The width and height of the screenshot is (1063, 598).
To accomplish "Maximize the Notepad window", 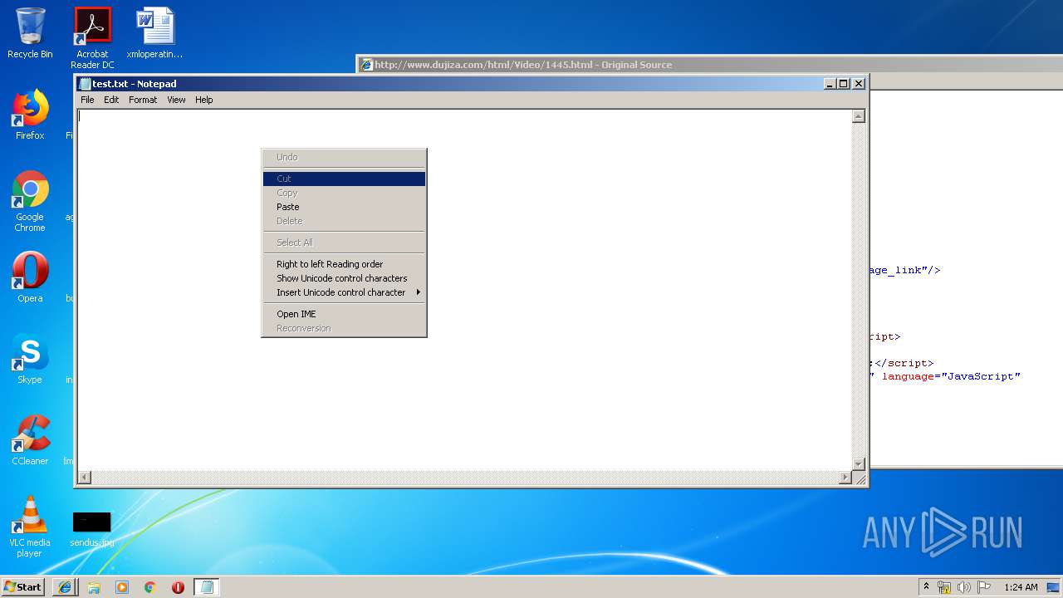I will click(844, 83).
